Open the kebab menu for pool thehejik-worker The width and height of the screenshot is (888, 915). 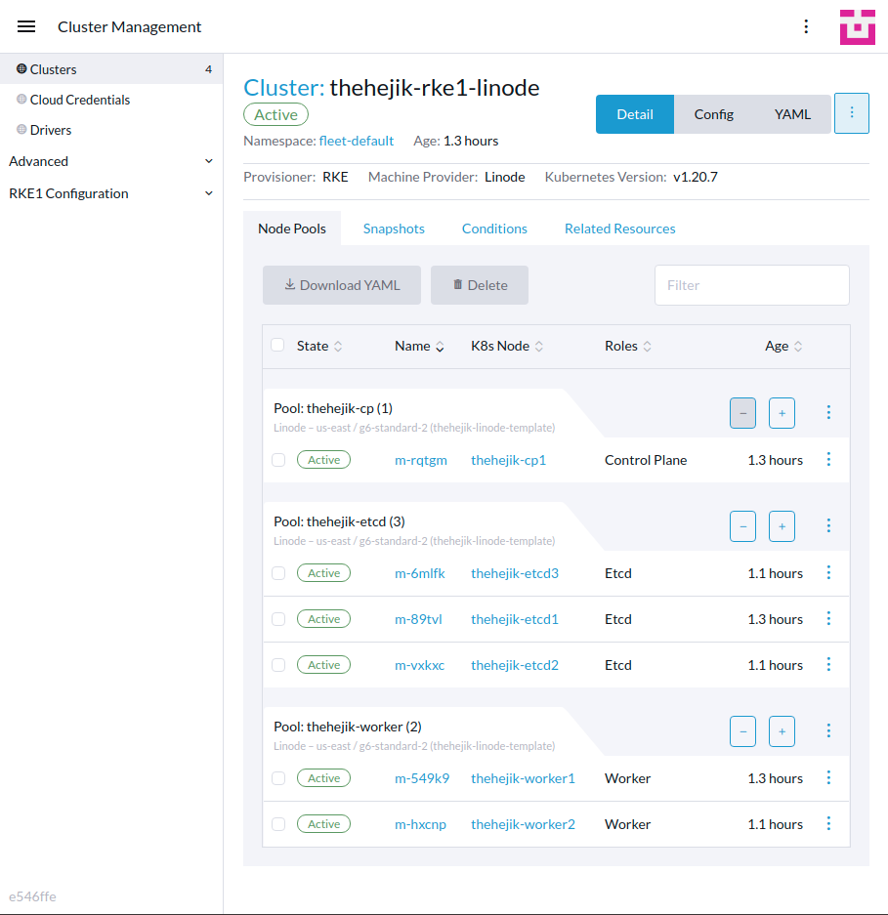[828, 730]
